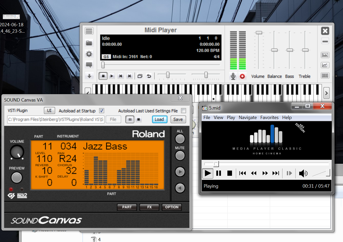Stop the VSTi plugin using the stop button
The image size is (343, 242).
139,119
